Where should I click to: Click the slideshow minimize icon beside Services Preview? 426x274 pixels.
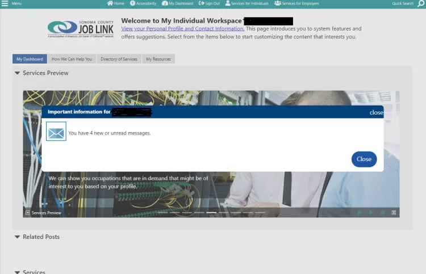27,212
